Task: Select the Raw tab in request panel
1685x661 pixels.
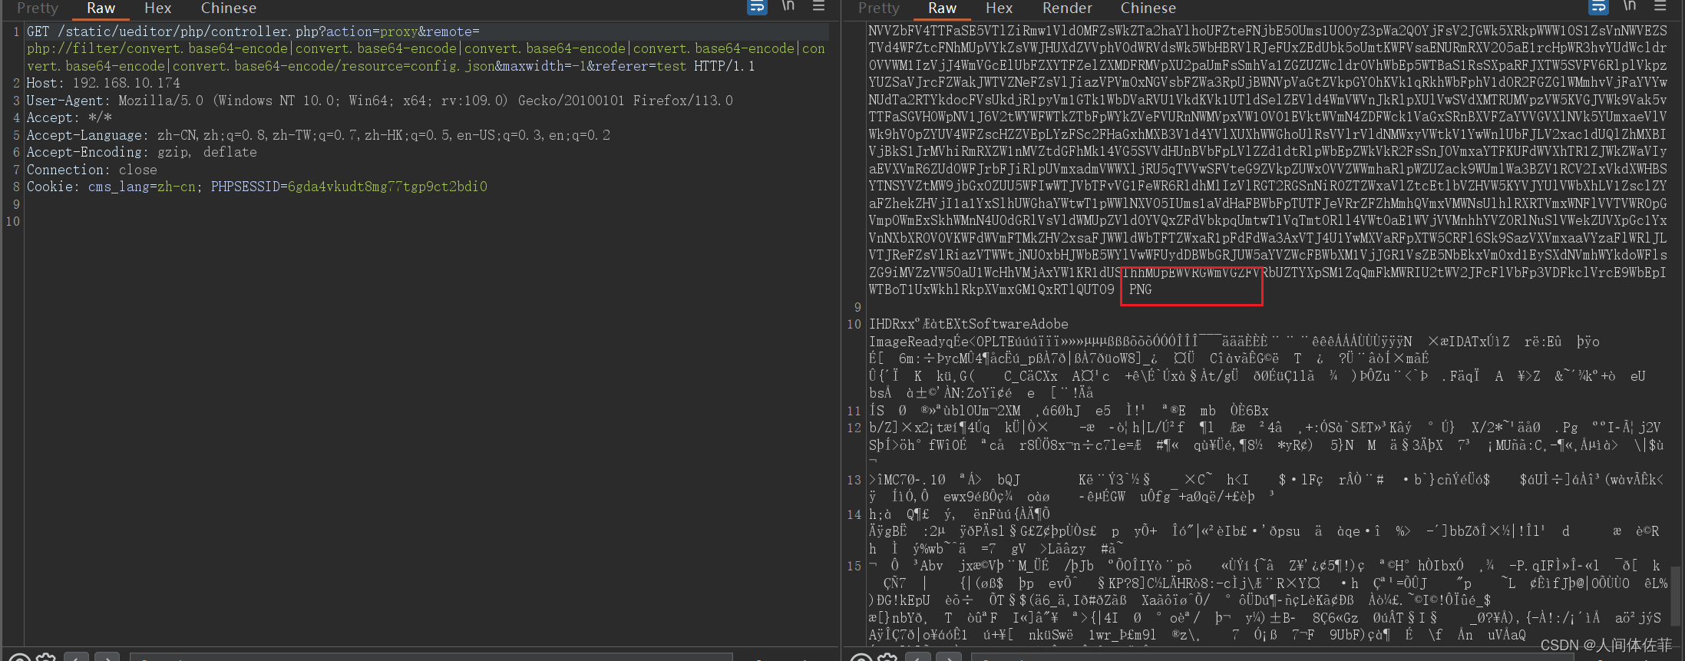Action: click(101, 8)
